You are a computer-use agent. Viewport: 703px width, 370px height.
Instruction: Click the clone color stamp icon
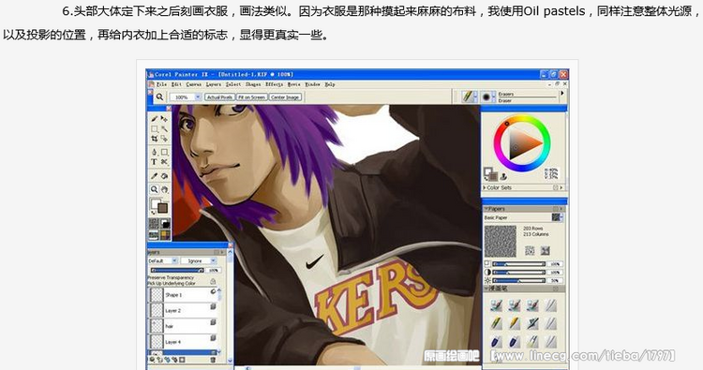coord(503,177)
